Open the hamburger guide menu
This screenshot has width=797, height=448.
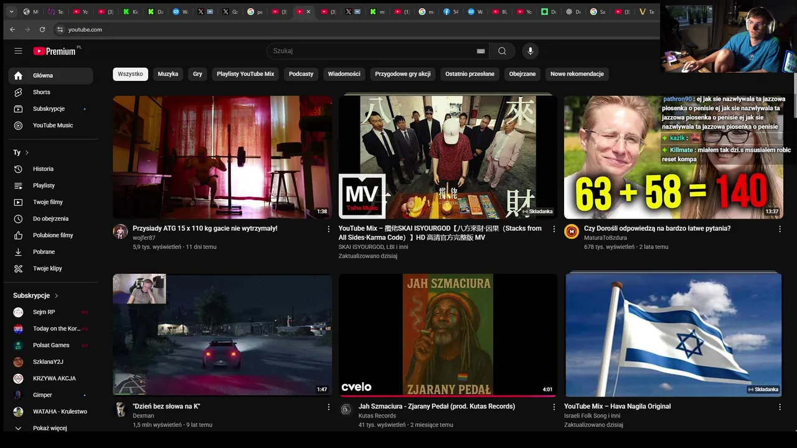coord(18,51)
